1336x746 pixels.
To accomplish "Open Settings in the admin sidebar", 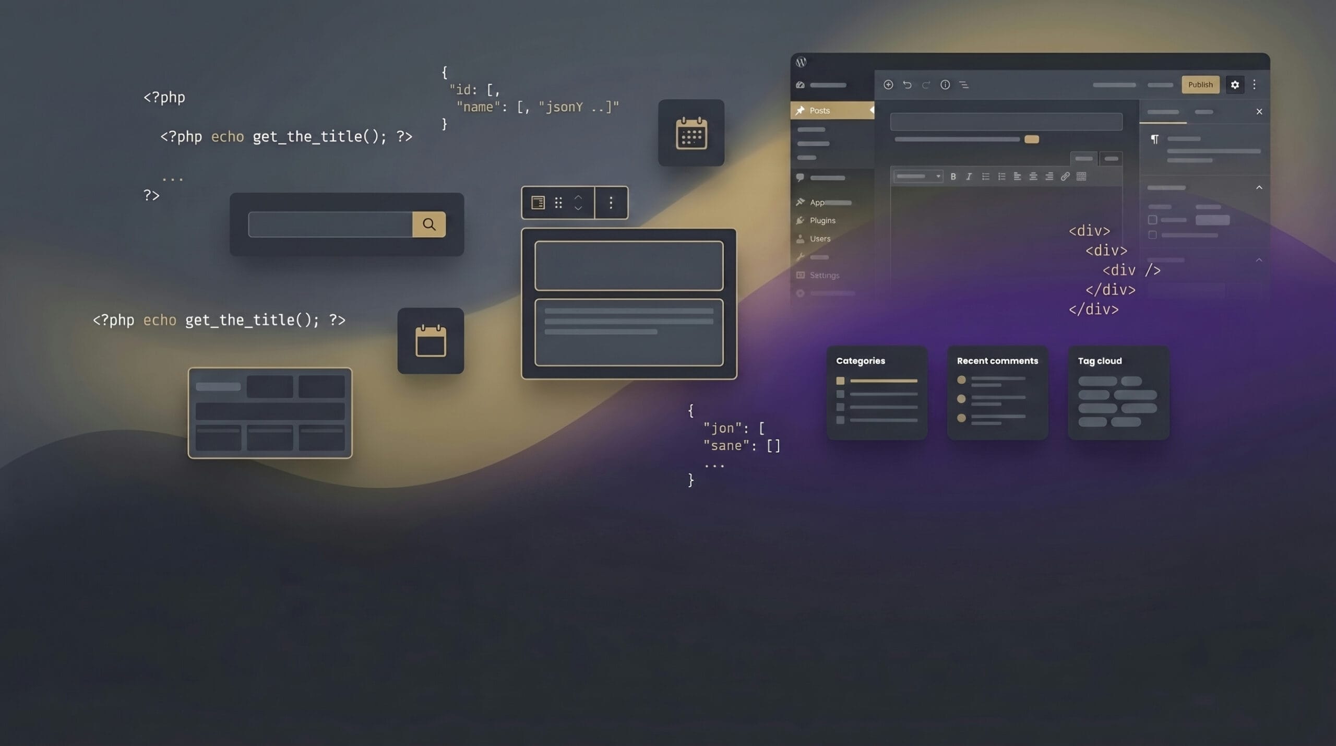I will pos(825,275).
